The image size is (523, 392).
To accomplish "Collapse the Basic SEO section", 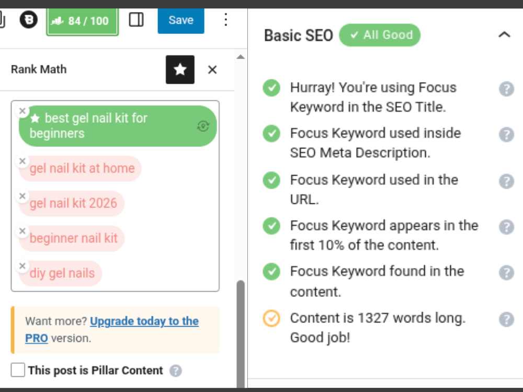I will pos(504,35).
